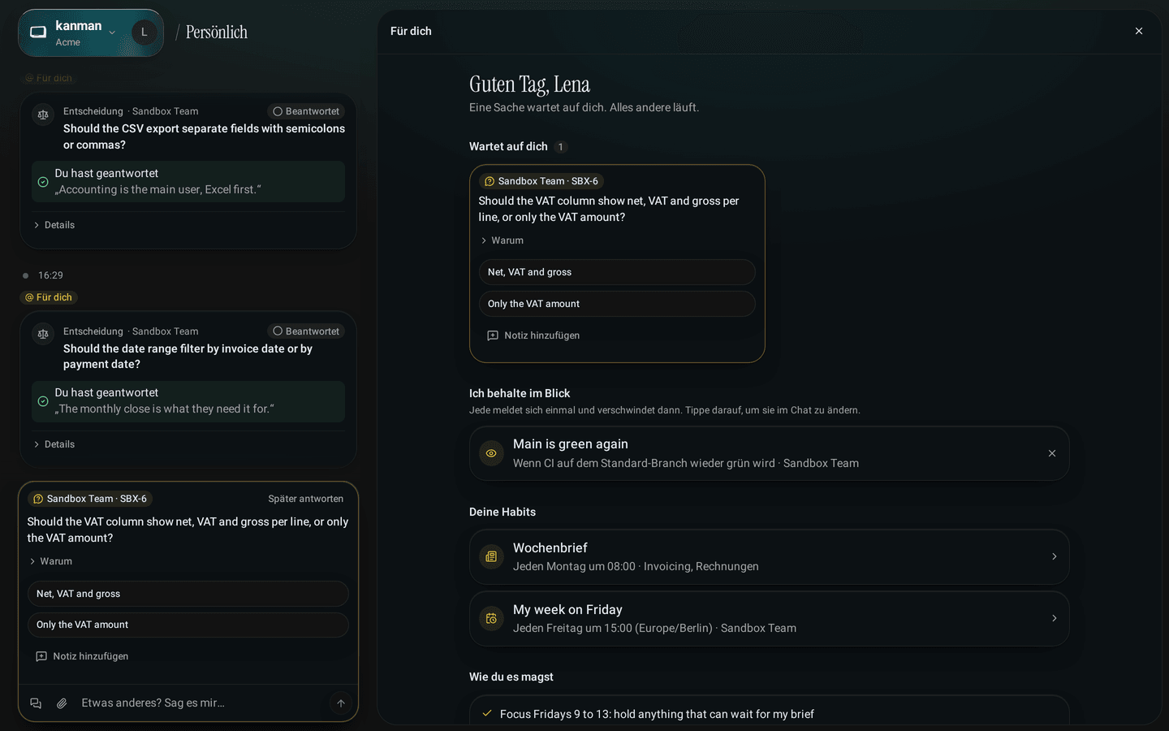Viewport: 1169px width, 731px height.
Task: Click the 'Sandbox Team · SBX-6' tag in Für dich panel
Action: click(541, 181)
